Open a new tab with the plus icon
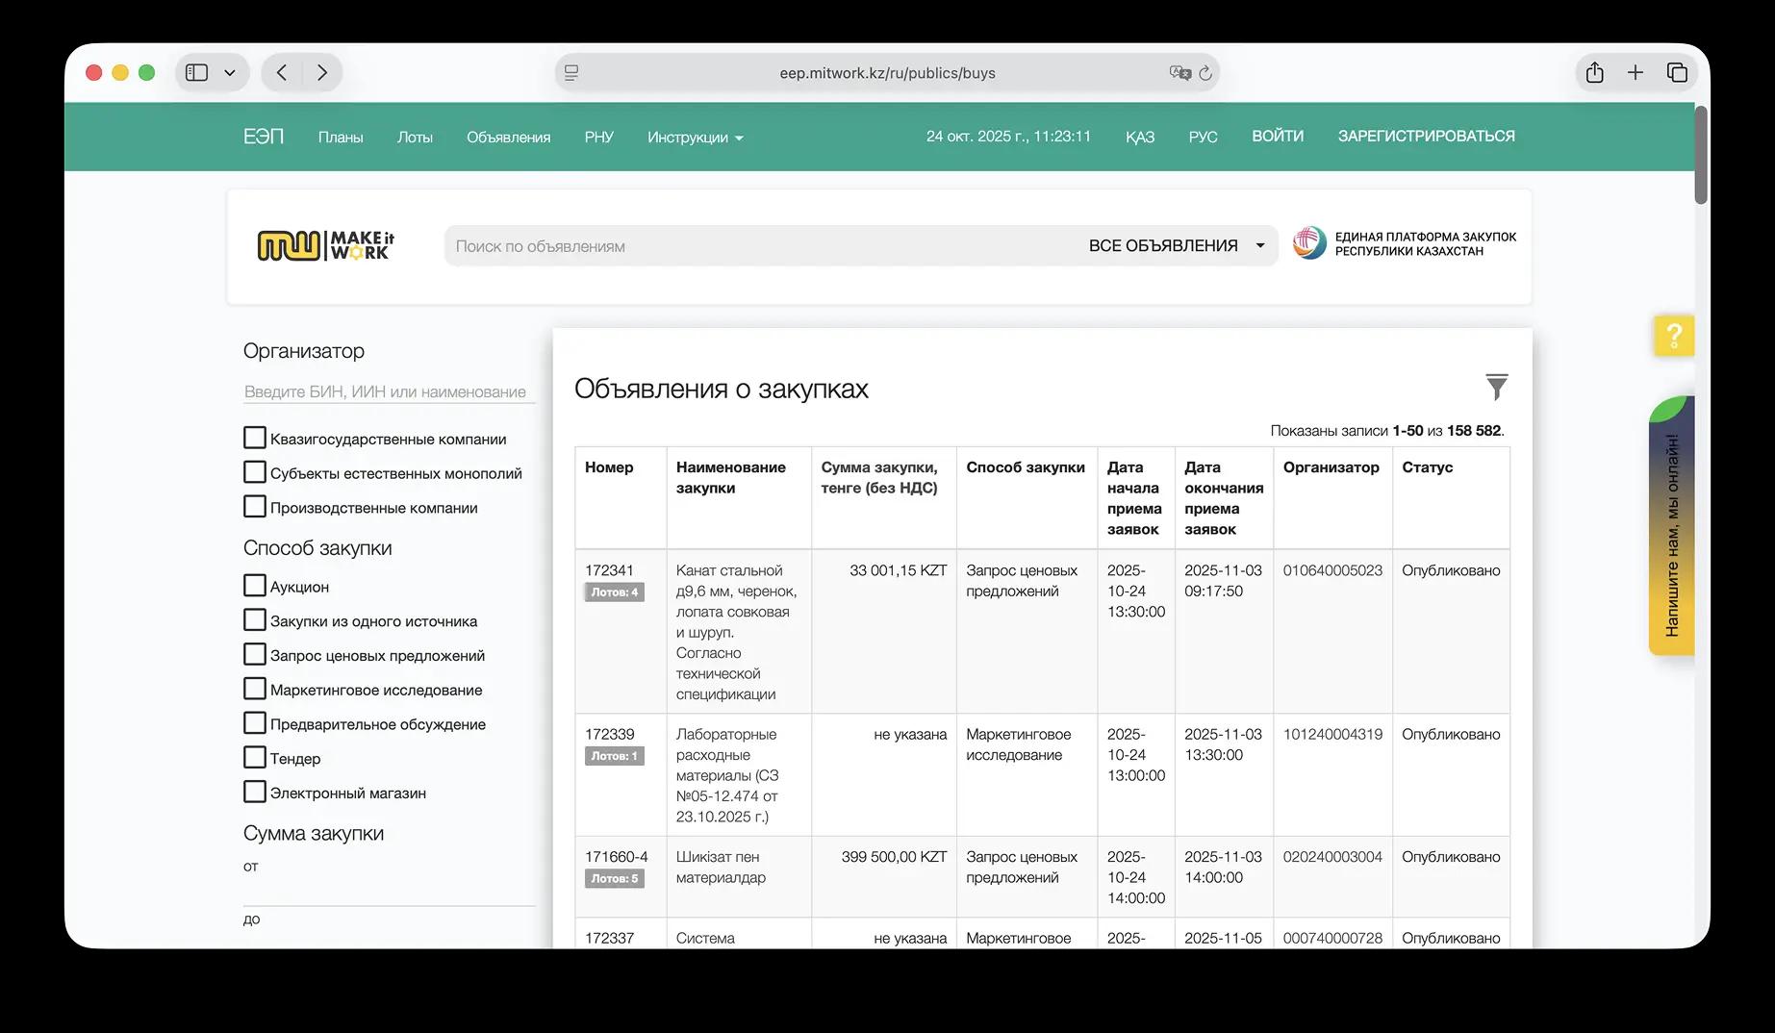This screenshot has height=1033, width=1775. 1635,73
